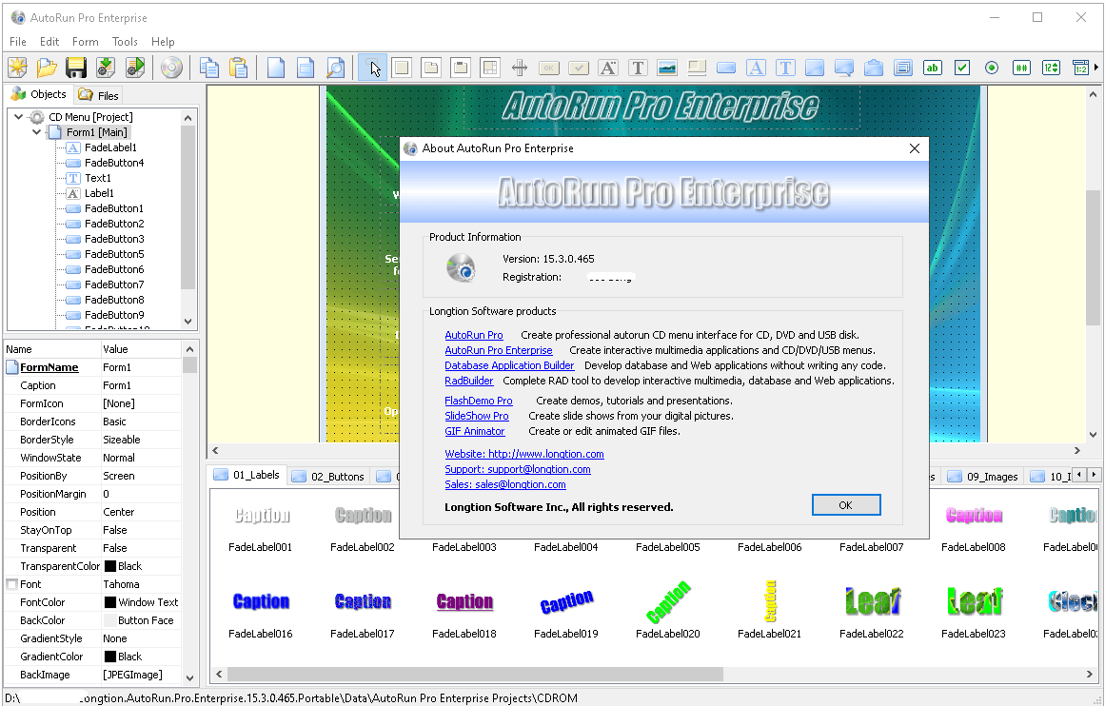Select the green 'ab' edit box tool

click(x=933, y=68)
